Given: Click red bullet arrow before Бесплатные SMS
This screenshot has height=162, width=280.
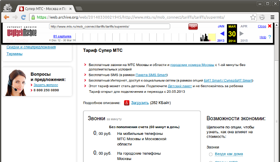Looking at the screenshot, I should click(85, 75).
